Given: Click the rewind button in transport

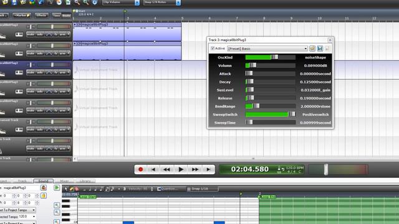Looking at the screenshot, I should click(166, 169).
